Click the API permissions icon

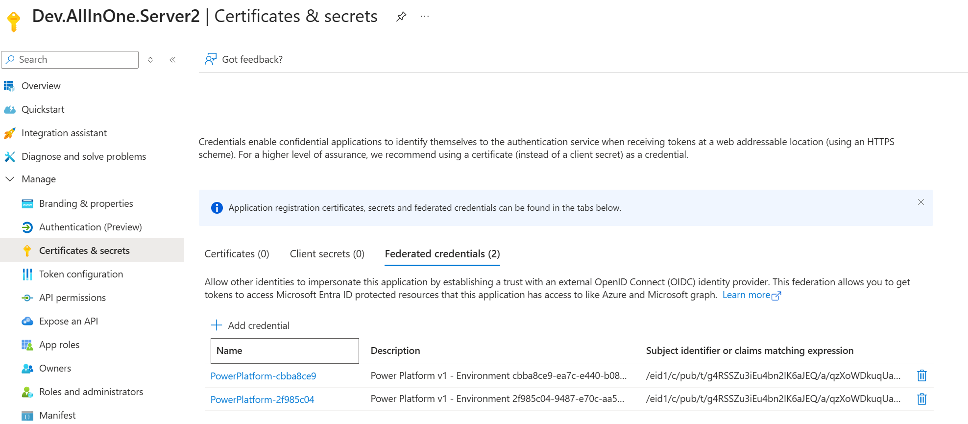click(x=27, y=298)
